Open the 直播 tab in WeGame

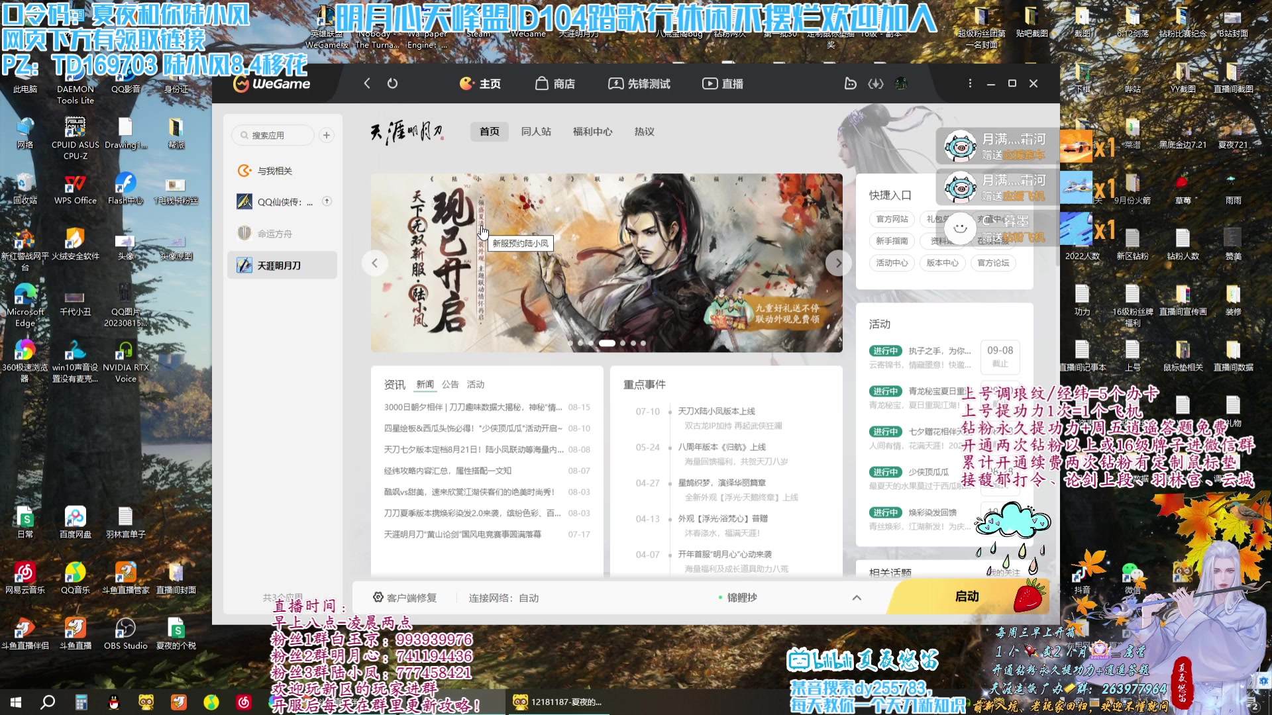coord(723,83)
